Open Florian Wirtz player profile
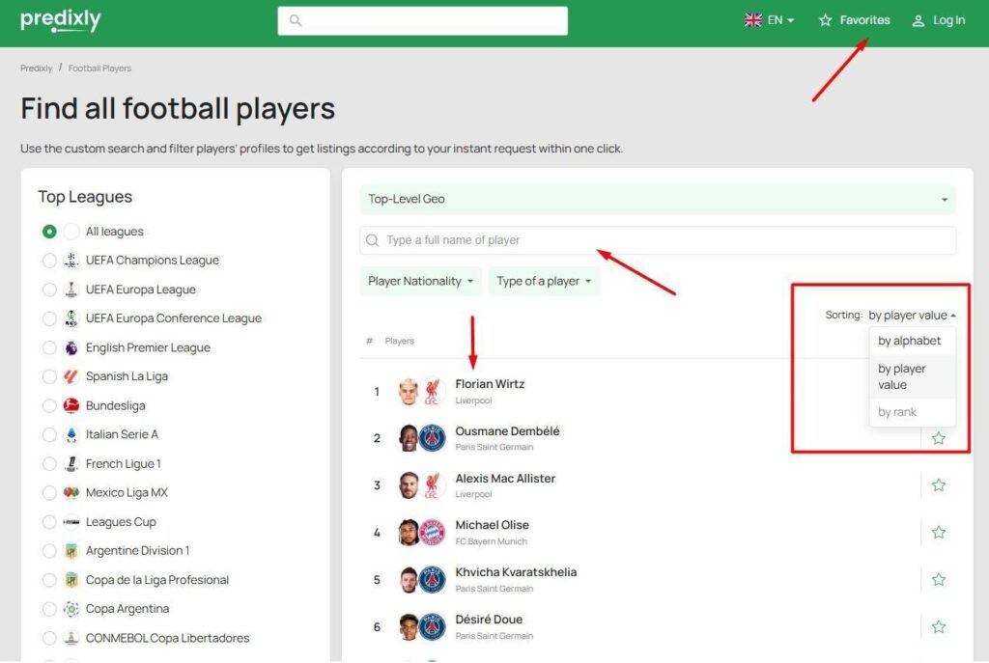Image resolution: width=989 pixels, height=663 pixels. pos(490,384)
